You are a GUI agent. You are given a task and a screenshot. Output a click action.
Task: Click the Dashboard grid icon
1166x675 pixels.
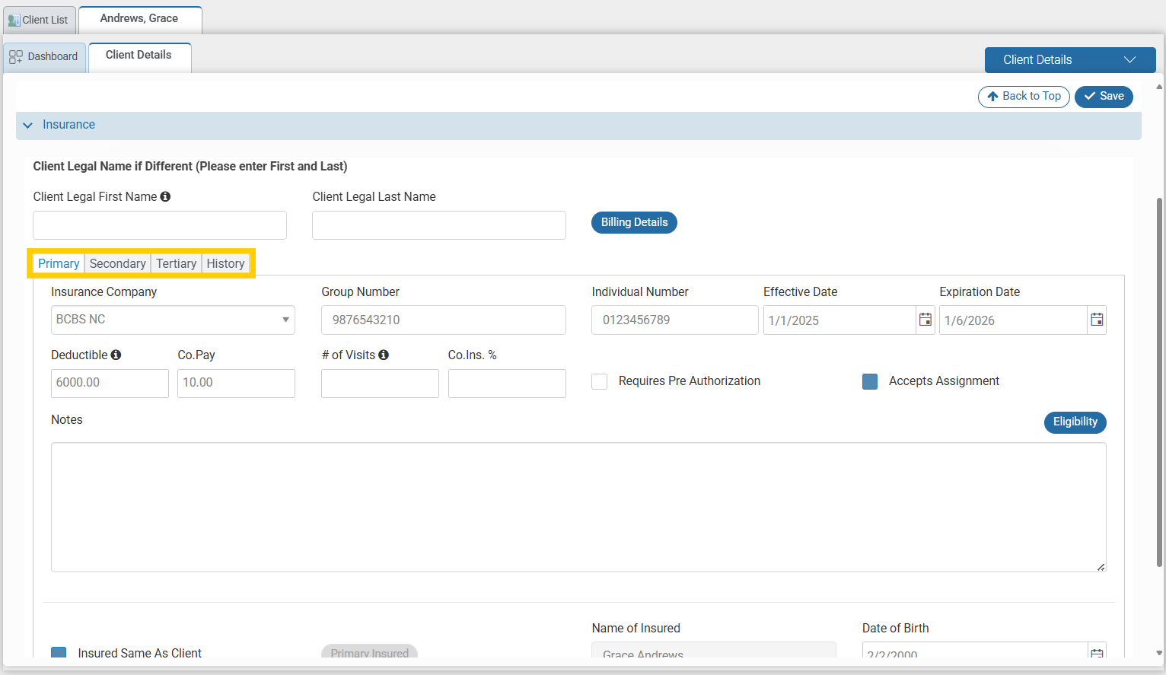15,56
